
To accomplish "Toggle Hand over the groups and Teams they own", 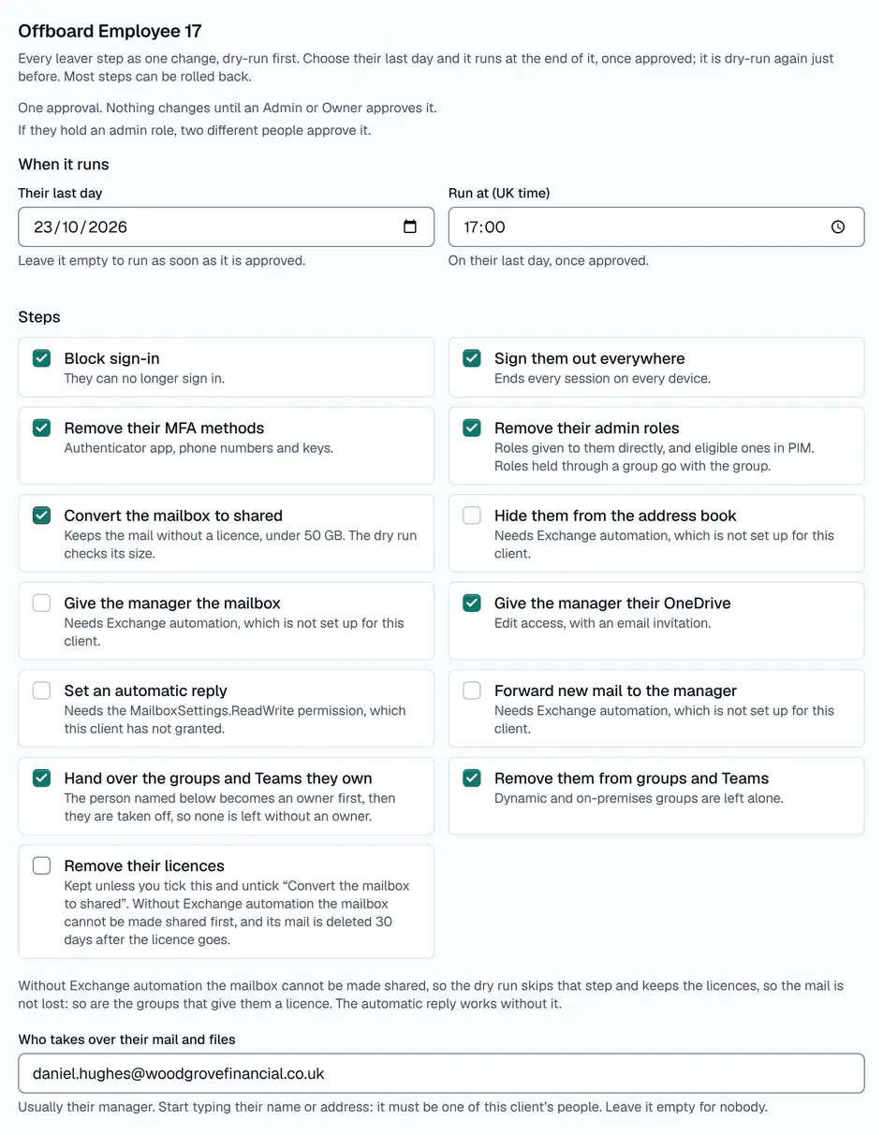I will click(x=41, y=778).
